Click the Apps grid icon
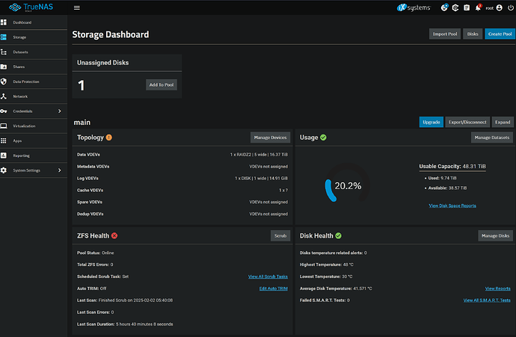This screenshot has height=337, width=516. click(4, 140)
